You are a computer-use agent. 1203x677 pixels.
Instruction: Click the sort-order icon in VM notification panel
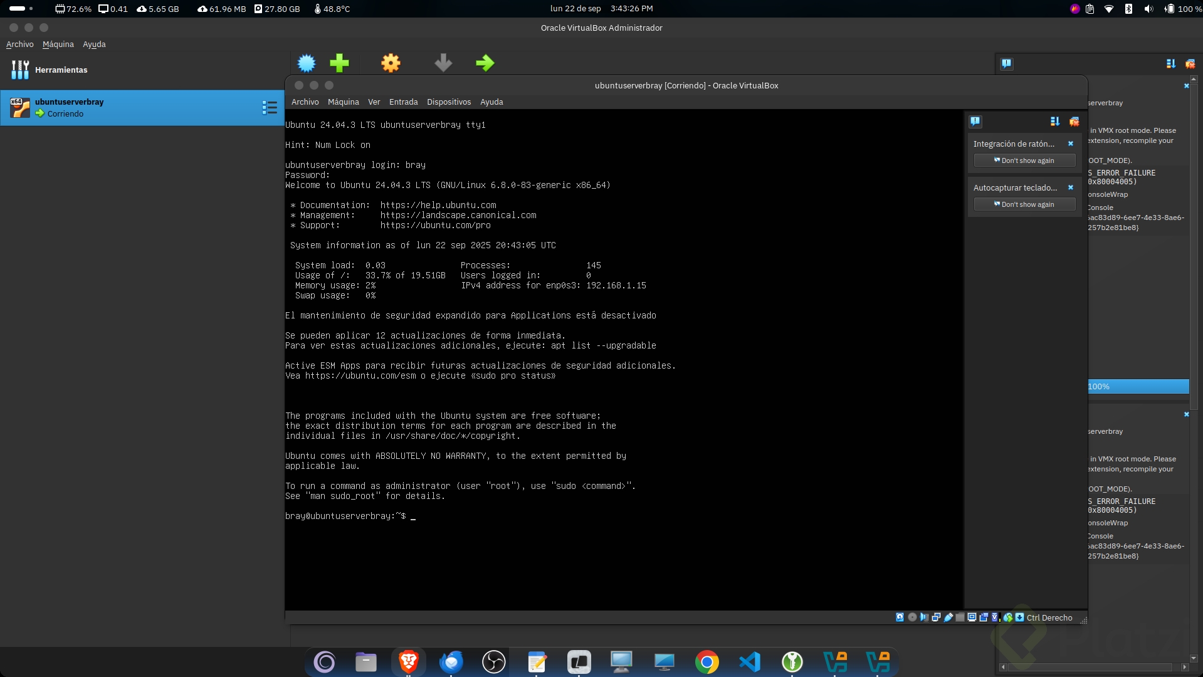coord(1055,122)
